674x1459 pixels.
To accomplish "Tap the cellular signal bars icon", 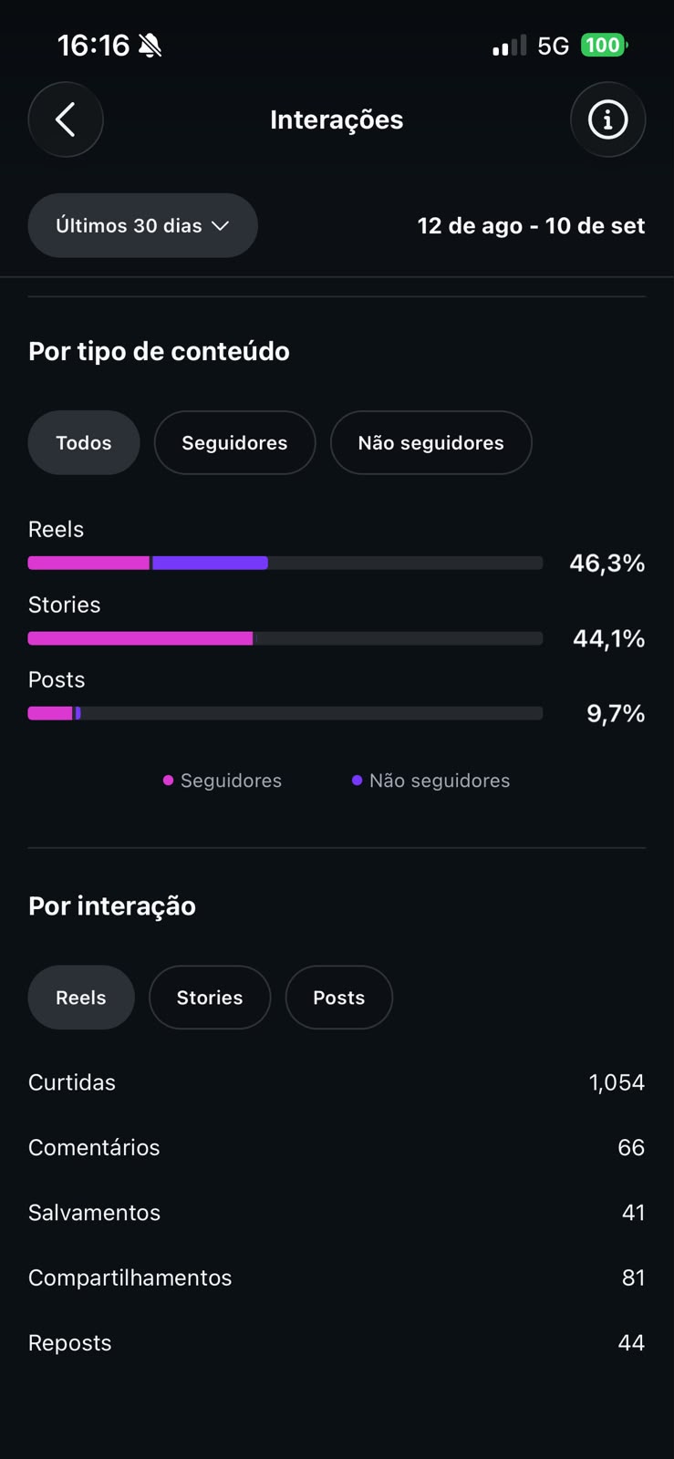I will click(x=509, y=46).
